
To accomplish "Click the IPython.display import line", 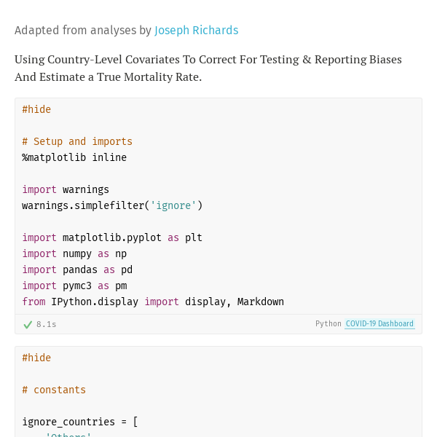I will (x=153, y=302).
